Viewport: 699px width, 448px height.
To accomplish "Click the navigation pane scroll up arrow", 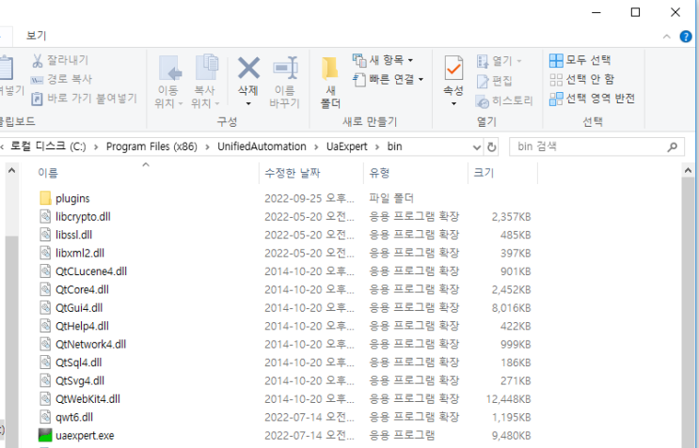I will [12, 170].
